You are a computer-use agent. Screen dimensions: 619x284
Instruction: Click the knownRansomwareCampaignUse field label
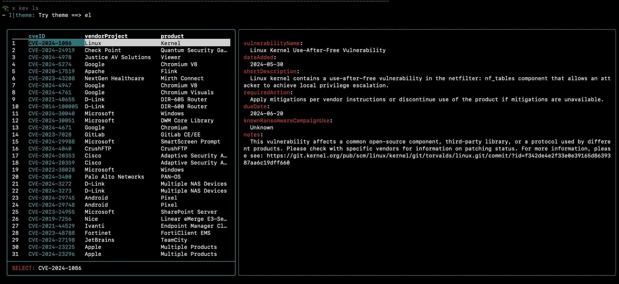pyautogui.click(x=287, y=120)
